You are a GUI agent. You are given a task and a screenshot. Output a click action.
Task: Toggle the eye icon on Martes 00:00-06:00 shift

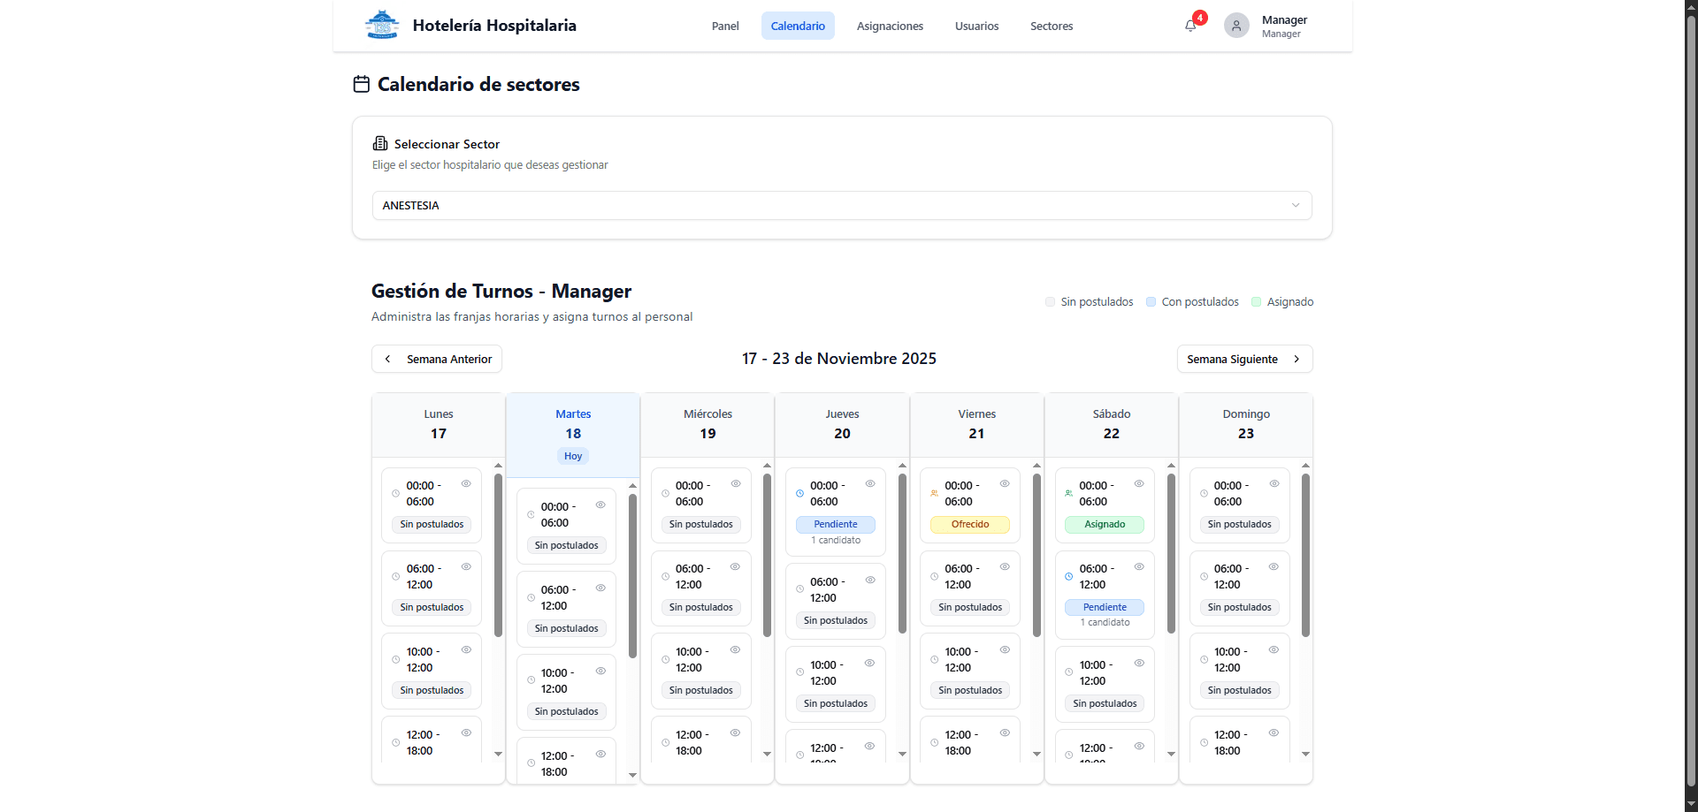[x=600, y=504]
